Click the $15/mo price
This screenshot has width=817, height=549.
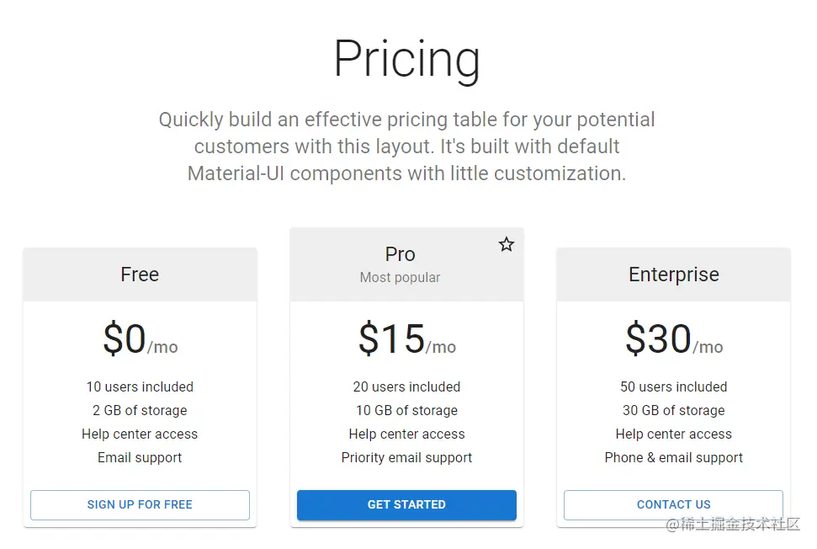(x=406, y=339)
